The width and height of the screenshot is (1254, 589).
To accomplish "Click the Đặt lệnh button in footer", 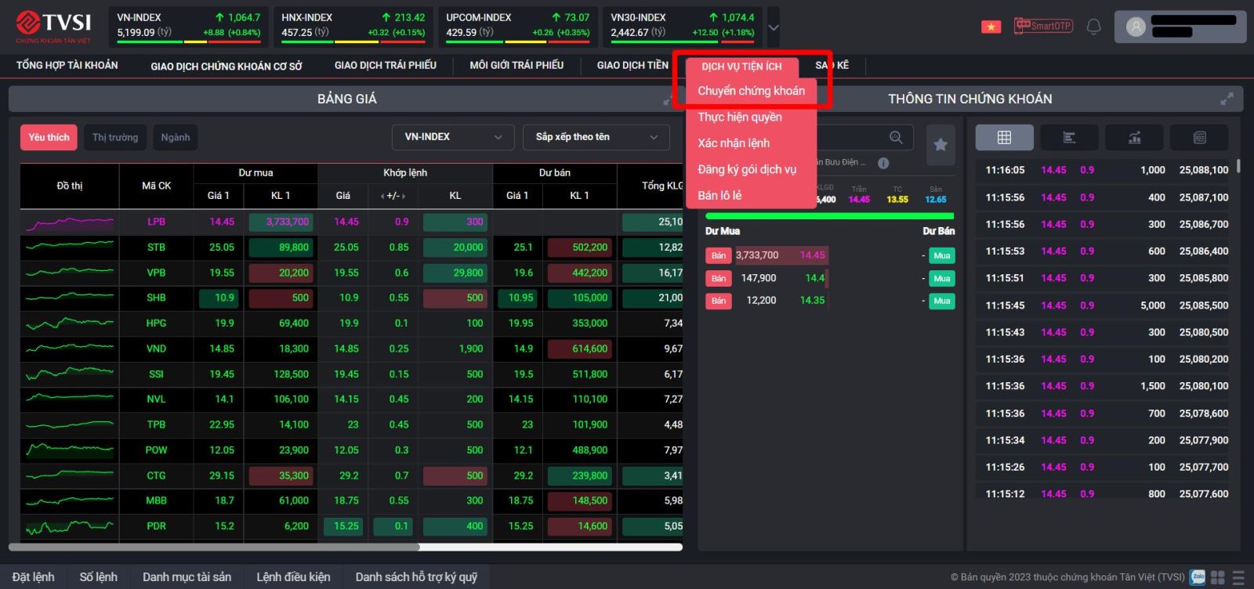I will [x=34, y=577].
